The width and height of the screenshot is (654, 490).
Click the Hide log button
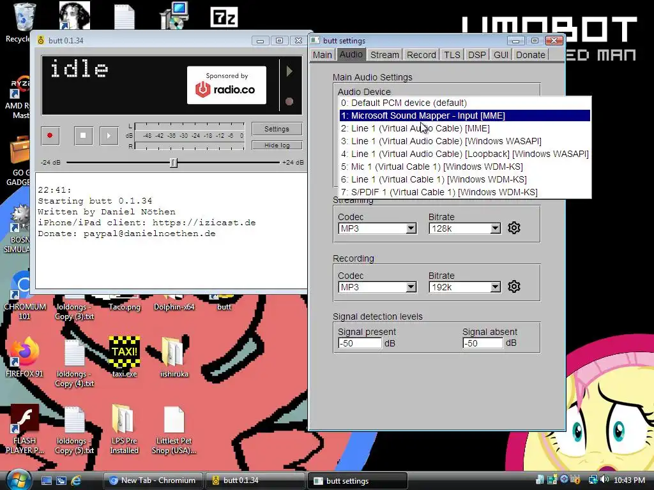[277, 145]
